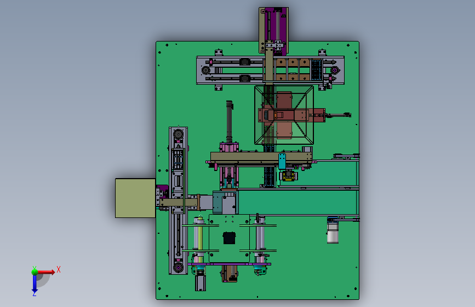Select the dark vertical cylinder rod above the pink block
The height and width of the screenshot is (307, 475).
(x=230, y=121)
